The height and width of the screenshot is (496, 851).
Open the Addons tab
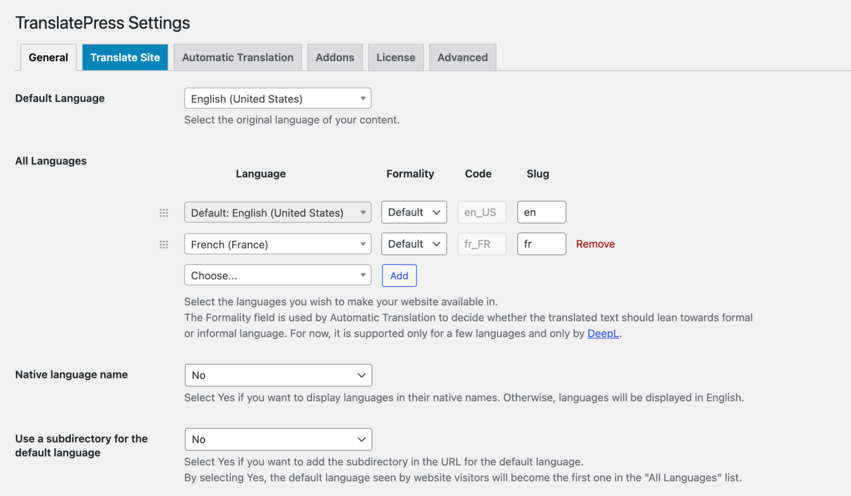pyautogui.click(x=335, y=57)
